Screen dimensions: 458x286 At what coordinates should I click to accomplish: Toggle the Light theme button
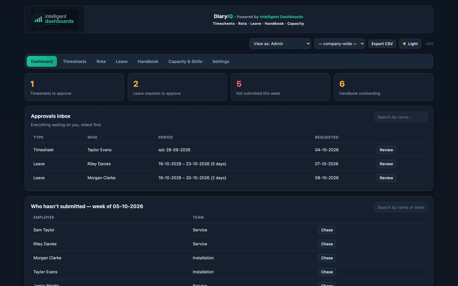[x=410, y=44]
